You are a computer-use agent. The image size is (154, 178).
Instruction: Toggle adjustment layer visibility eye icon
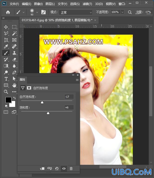64,169
